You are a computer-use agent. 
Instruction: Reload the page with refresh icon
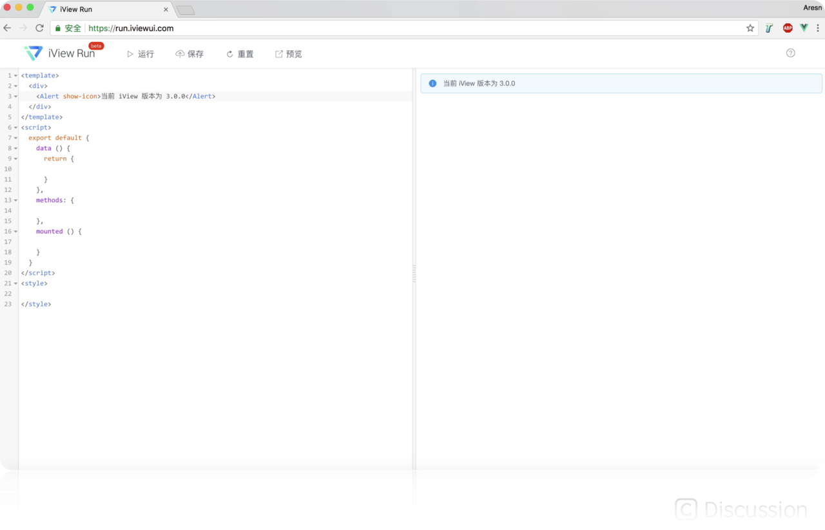[39, 28]
